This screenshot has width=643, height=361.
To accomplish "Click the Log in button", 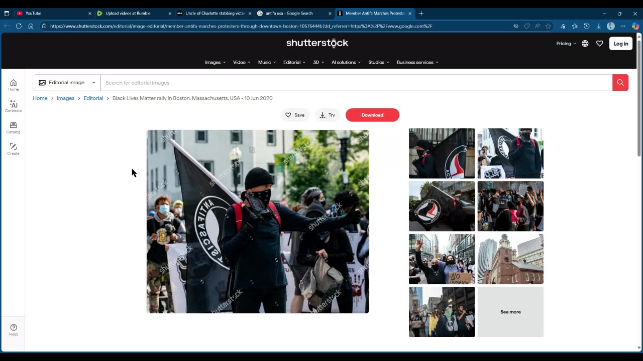I will coord(620,44).
